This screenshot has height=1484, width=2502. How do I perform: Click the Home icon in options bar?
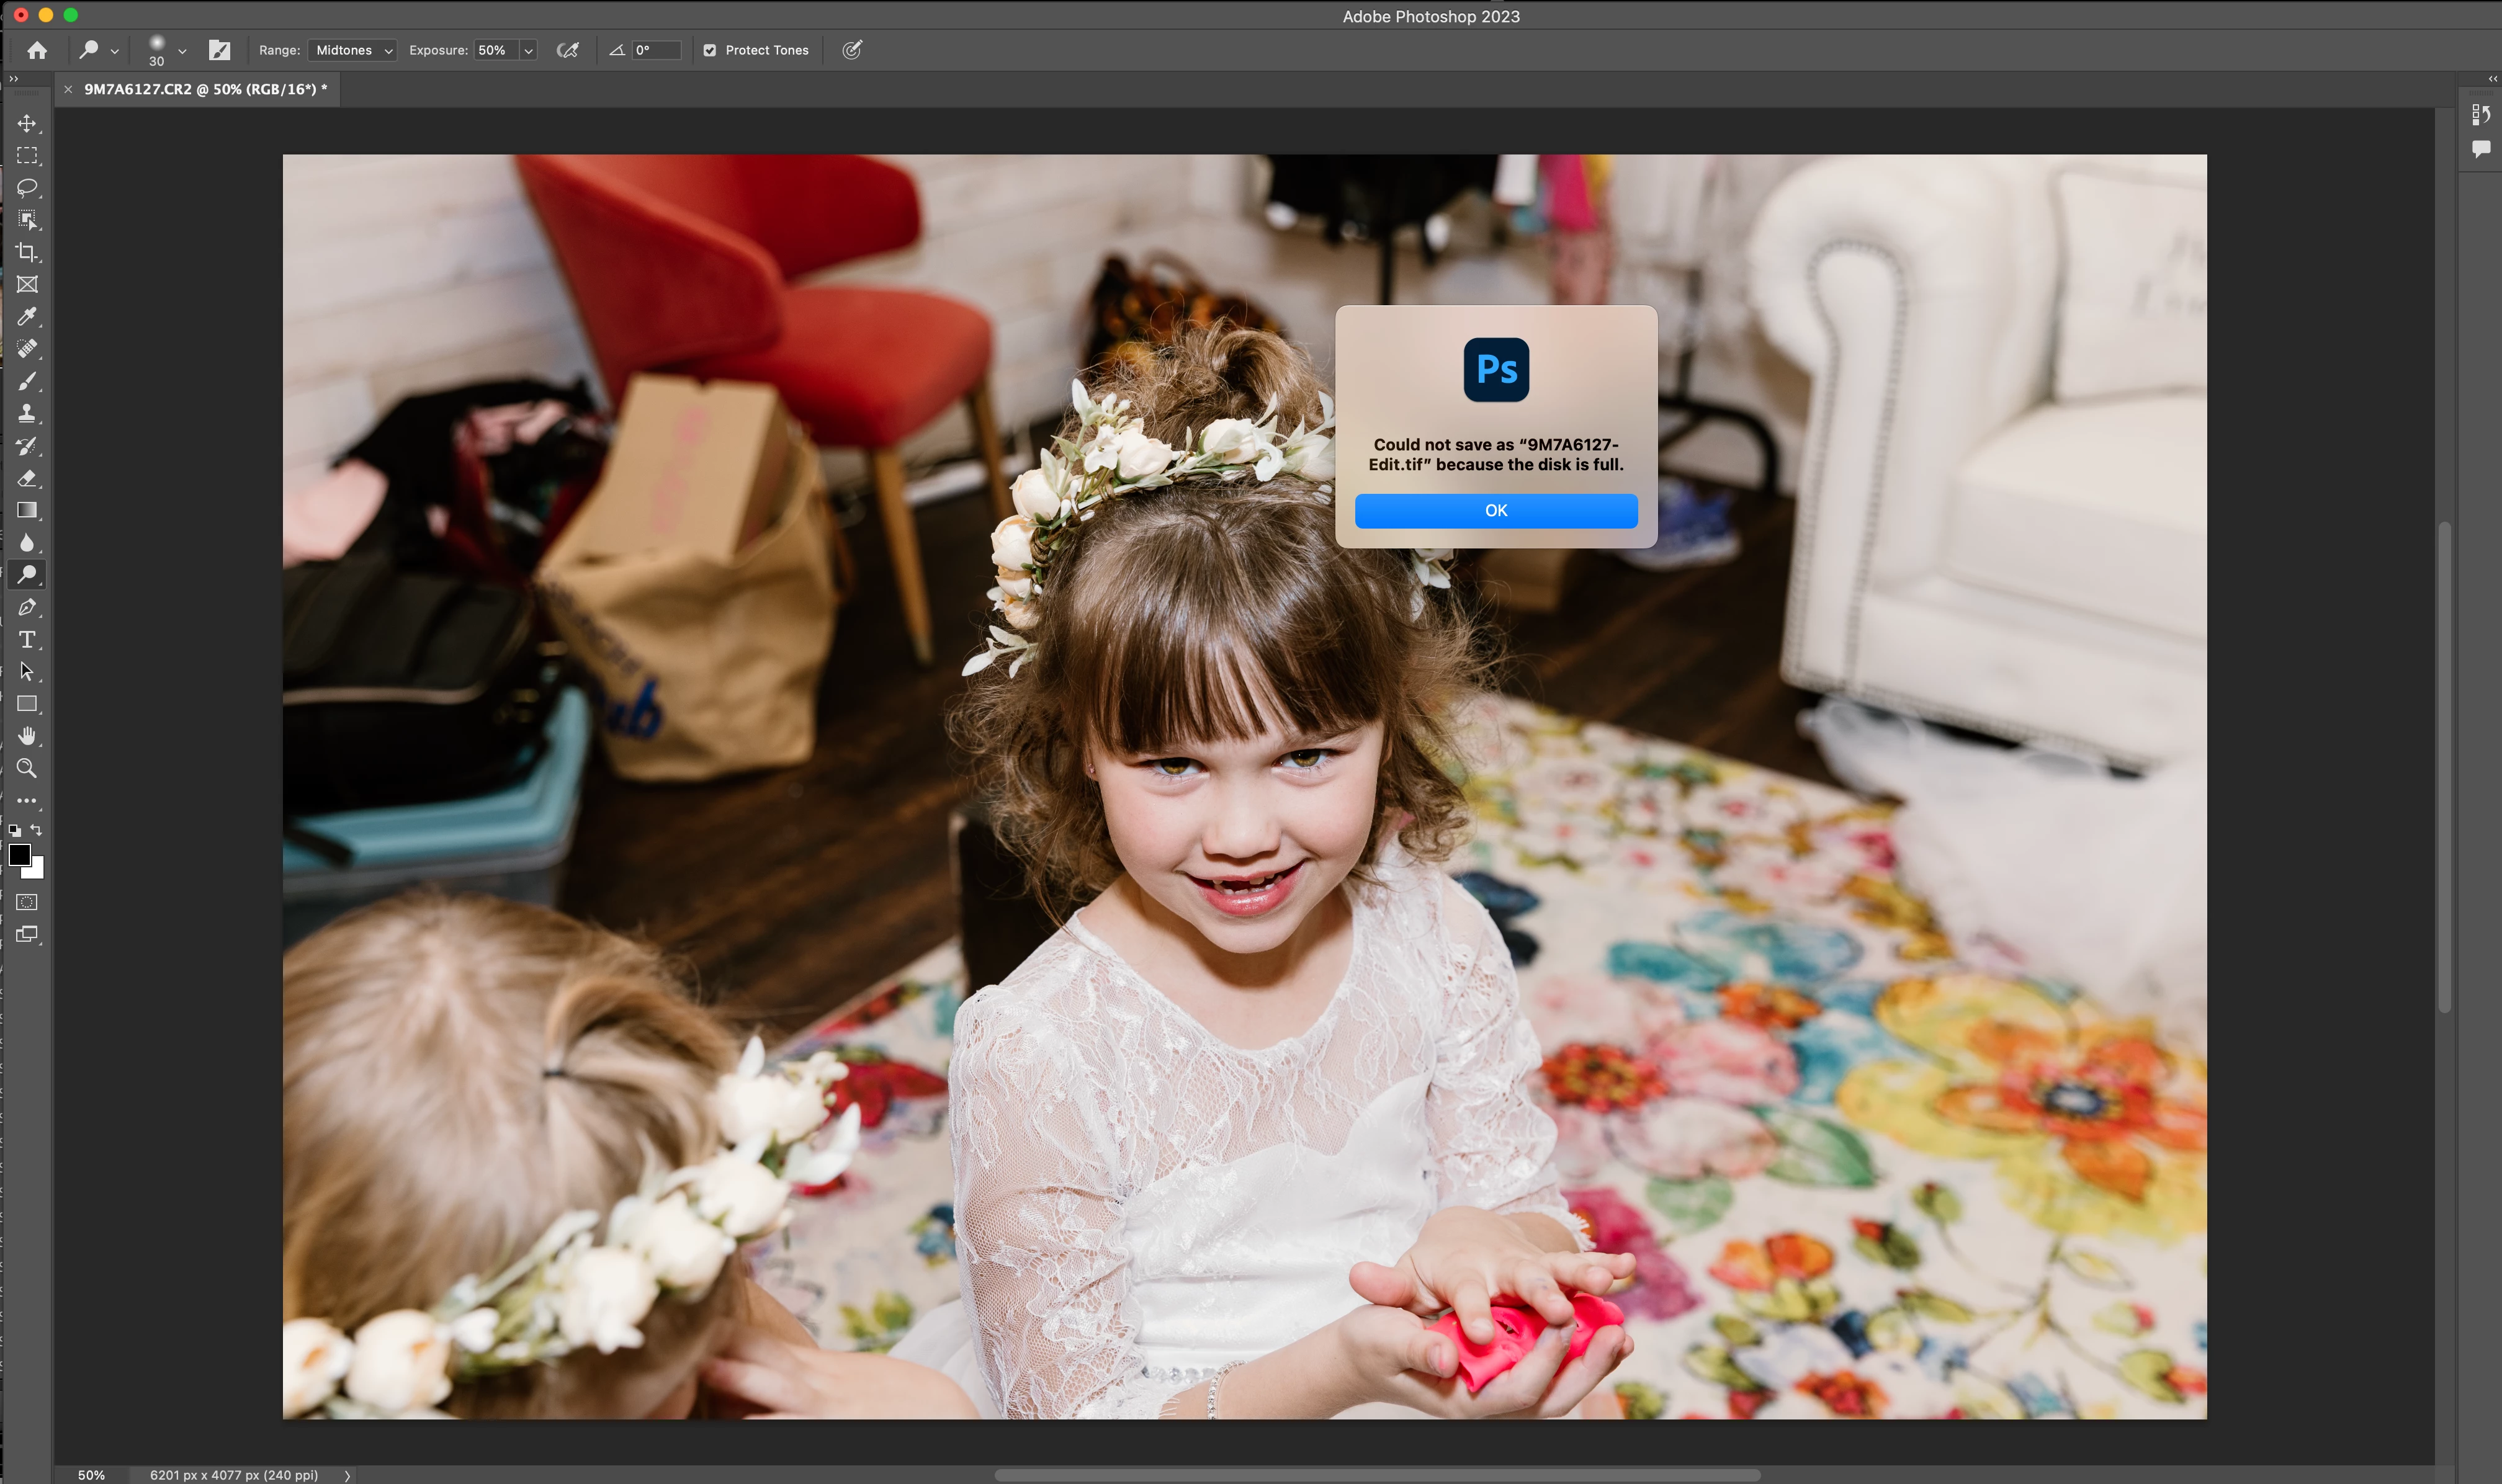click(37, 50)
